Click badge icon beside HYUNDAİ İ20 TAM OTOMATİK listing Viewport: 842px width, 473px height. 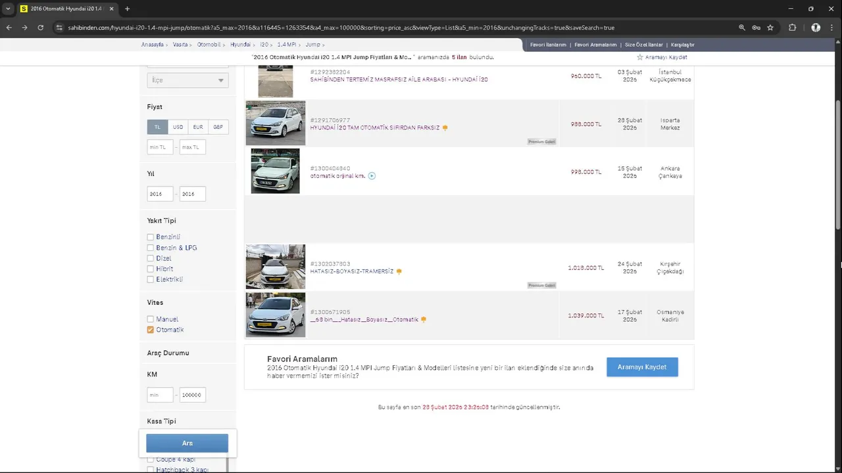(445, 128)
